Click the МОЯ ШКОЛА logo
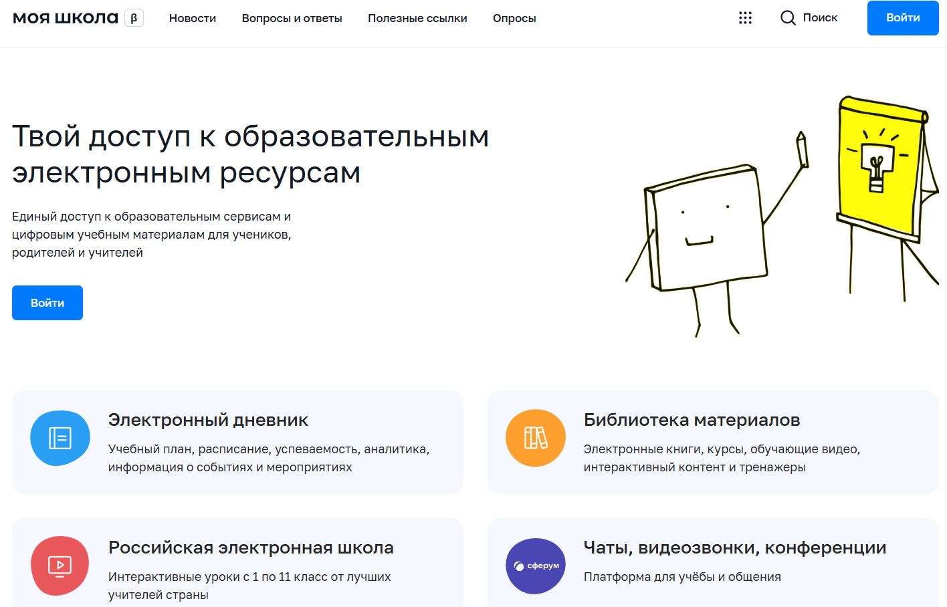The height and width of the screenshot is (607, 947). point(66,18)
